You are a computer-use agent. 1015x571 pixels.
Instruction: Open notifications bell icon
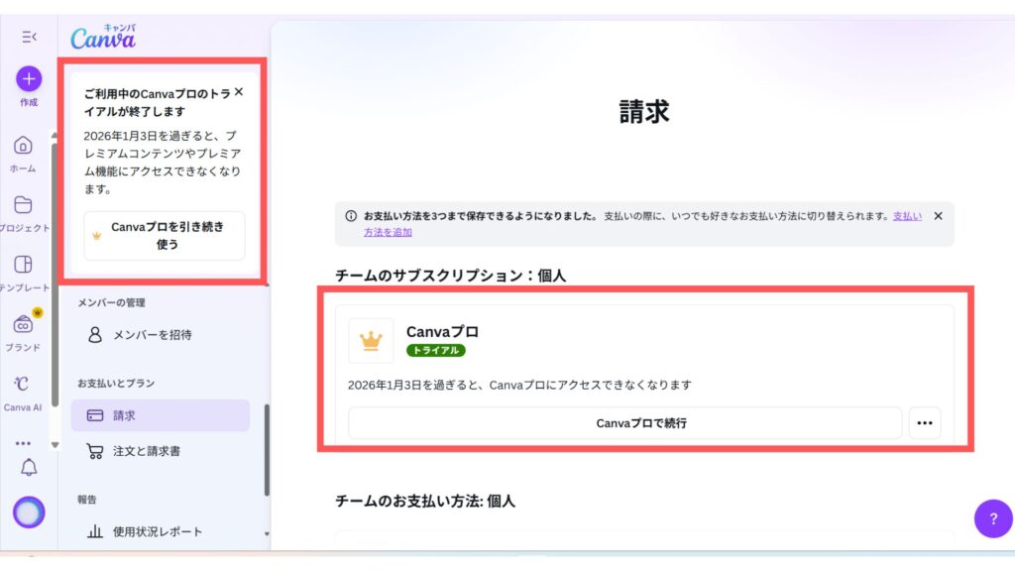(29, 468)
